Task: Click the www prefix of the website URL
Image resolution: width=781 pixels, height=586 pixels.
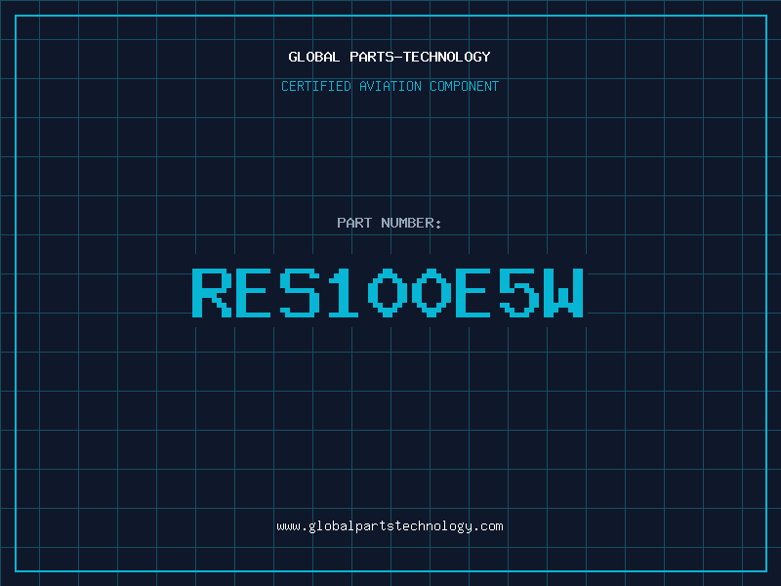Action: pyautogui.click(x=288, y=525)
